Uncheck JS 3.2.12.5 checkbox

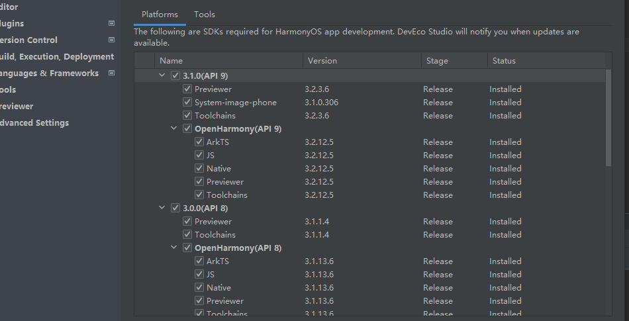point(199,155)
